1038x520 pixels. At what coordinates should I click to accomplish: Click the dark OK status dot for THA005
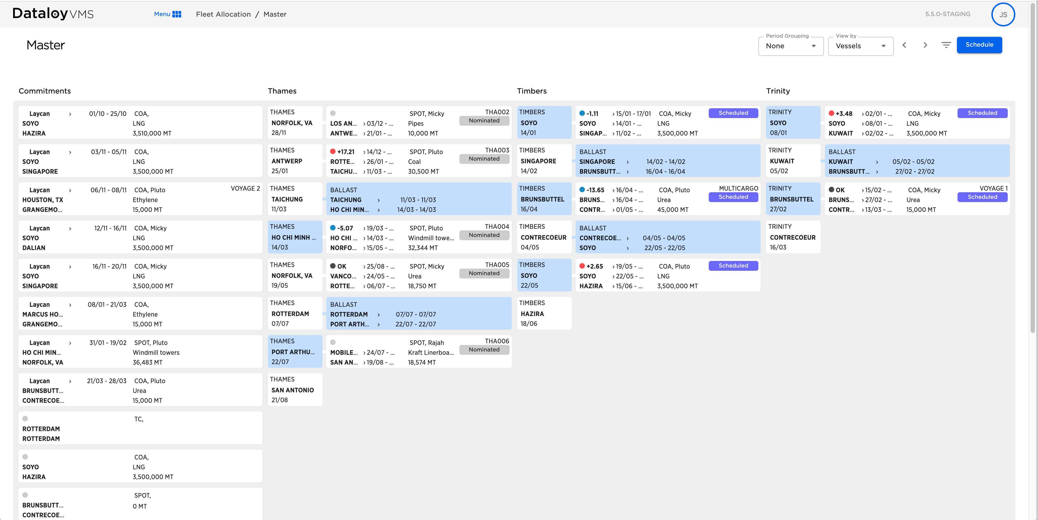(333, 266)
